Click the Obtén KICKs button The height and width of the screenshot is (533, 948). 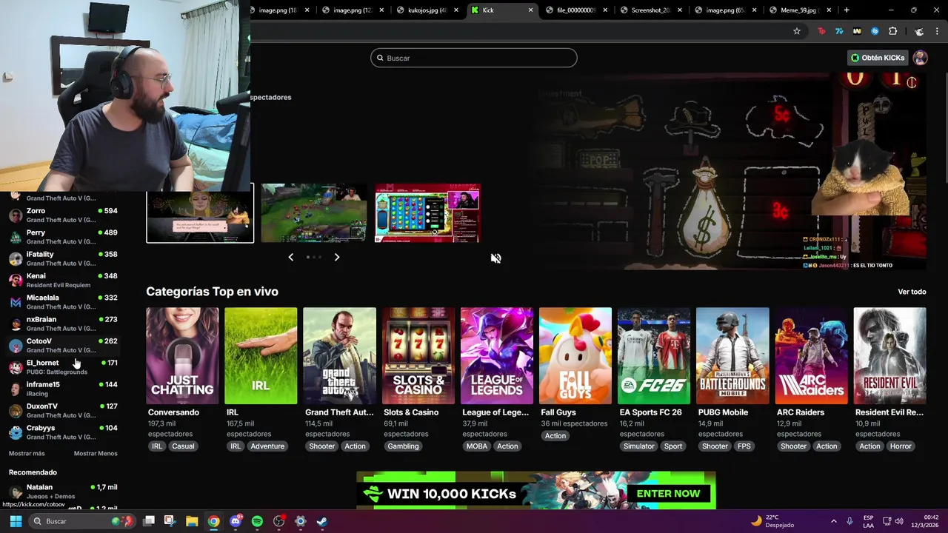[878, 58]
